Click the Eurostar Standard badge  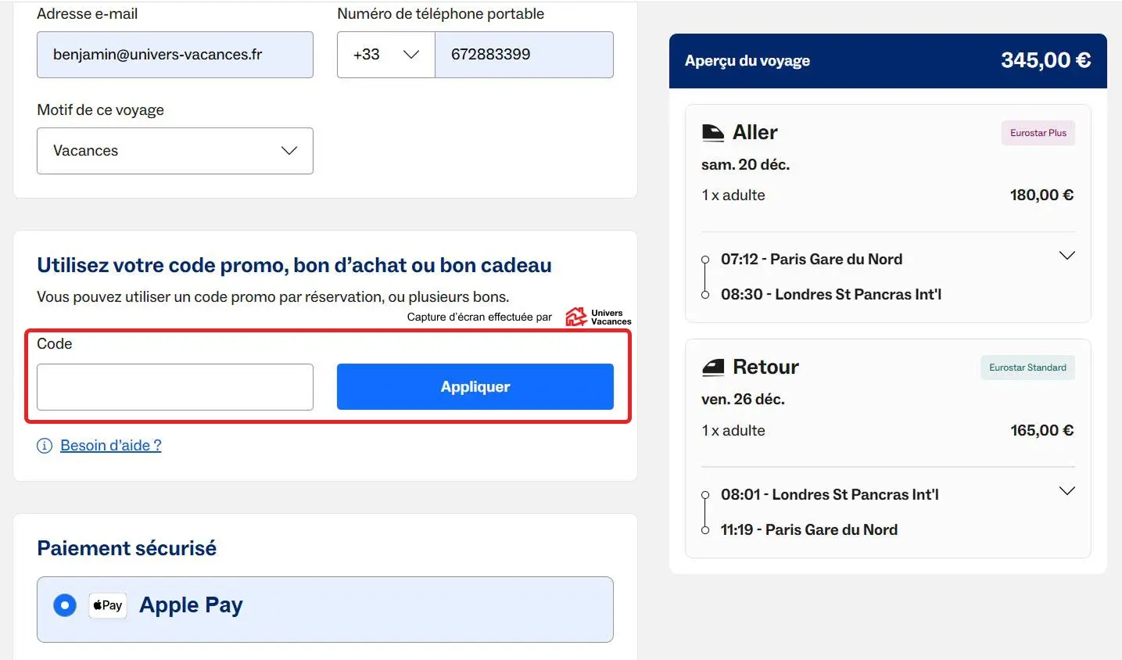1027,368
